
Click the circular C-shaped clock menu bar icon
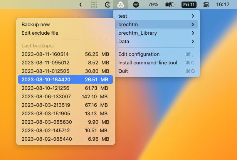click(108, 5)
